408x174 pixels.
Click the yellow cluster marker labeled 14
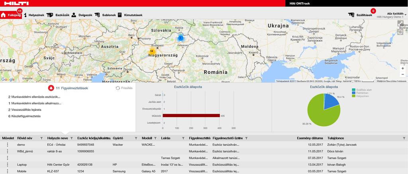point(151,51)
